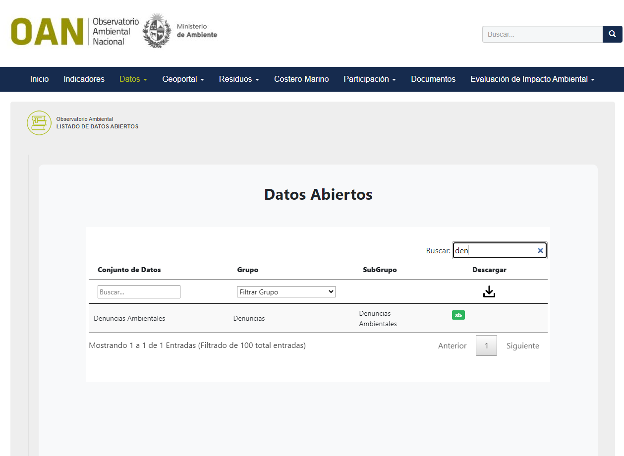The height and width of the screenshot is (456, 624).
Task: Open the Filtrar Grupo dropdown
Action: coord(286,292)
